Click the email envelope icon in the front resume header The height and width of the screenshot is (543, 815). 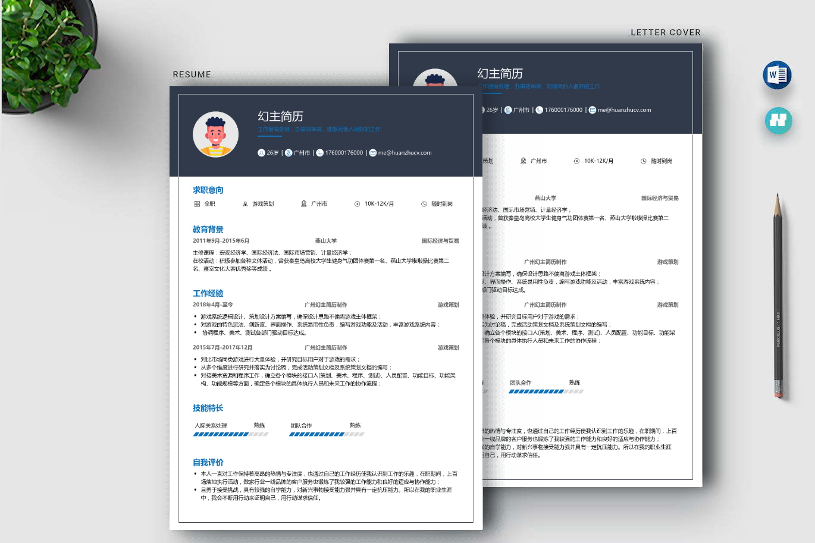pyautogui.click(x=373, y=153)
